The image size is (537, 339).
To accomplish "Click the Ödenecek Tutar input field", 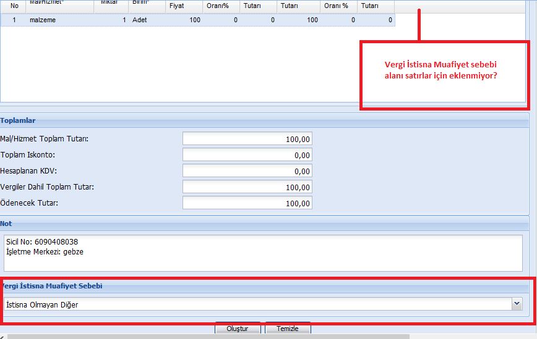I will pyautogui.click(x=247, y=203).
